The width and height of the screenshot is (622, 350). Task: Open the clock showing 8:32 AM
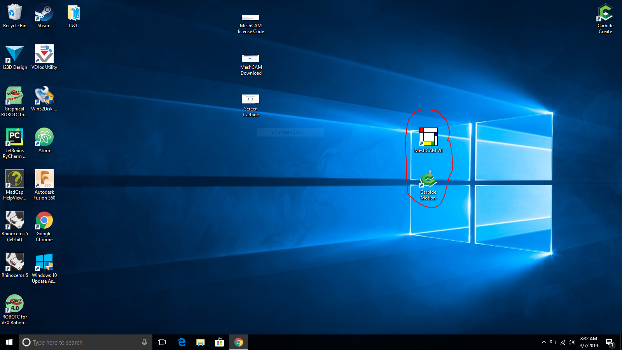(x=589, y=342)
